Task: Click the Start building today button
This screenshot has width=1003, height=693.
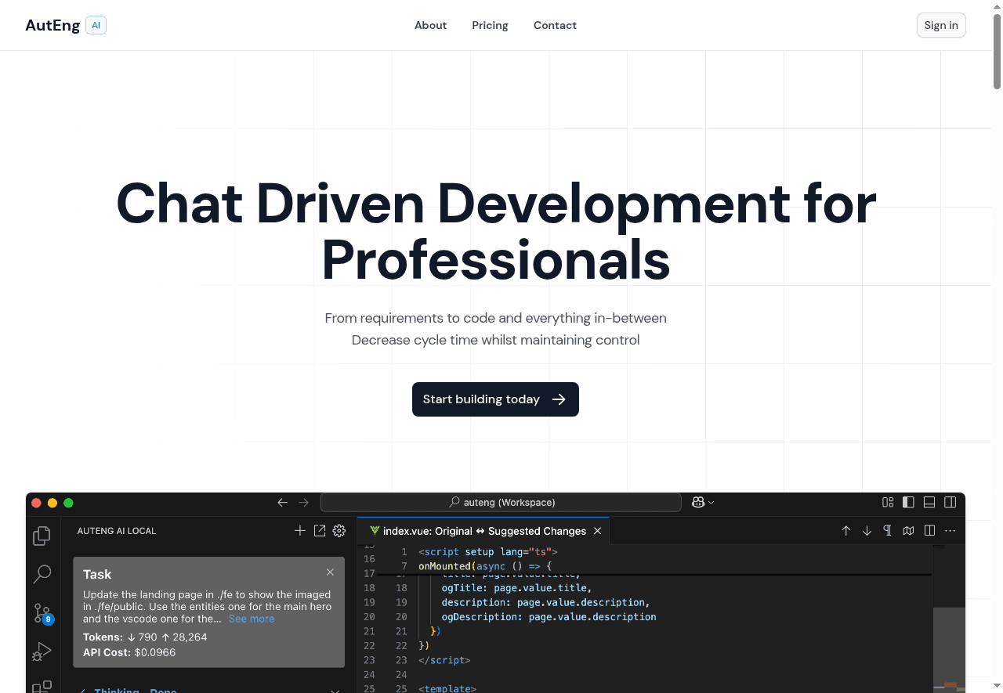Action: (495, 399)
